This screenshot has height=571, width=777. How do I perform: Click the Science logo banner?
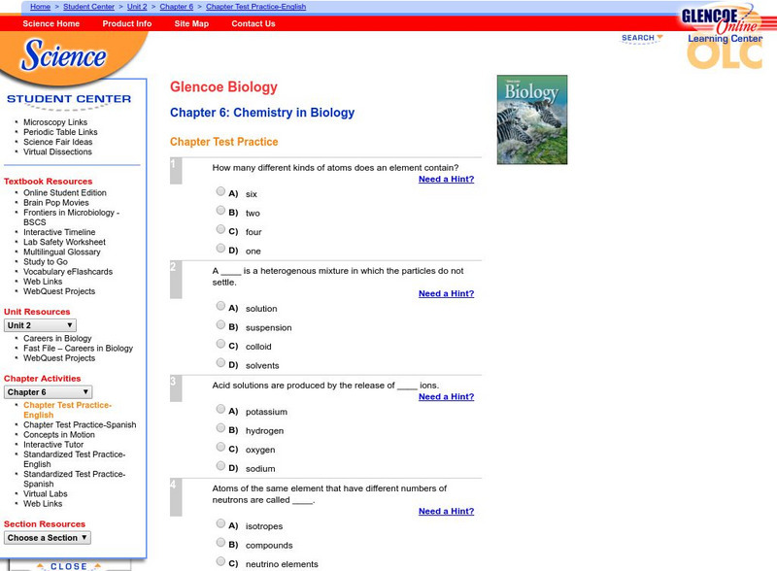[64, 55]
